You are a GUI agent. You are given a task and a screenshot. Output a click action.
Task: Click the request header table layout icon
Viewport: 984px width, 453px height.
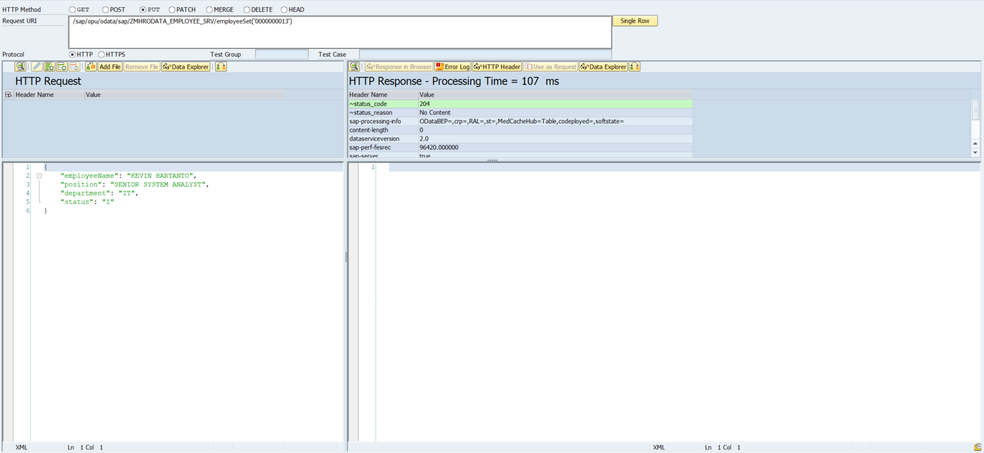8,94
